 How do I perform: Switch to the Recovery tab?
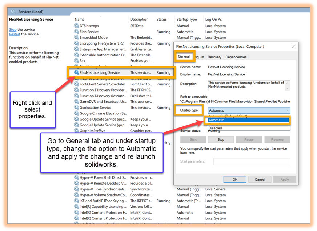(x=214, y=57)
